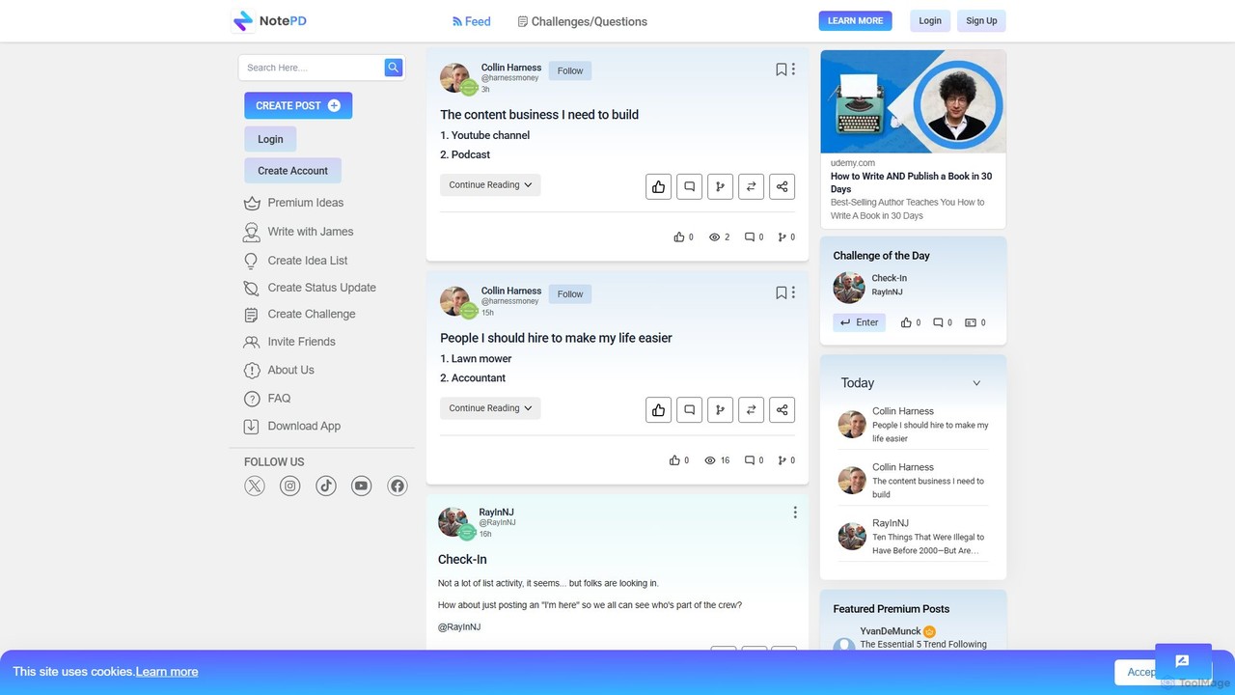The image size is (1235, 695).
Task: Fork the 'People I should hire' post
Action: (x=720, y=409)
